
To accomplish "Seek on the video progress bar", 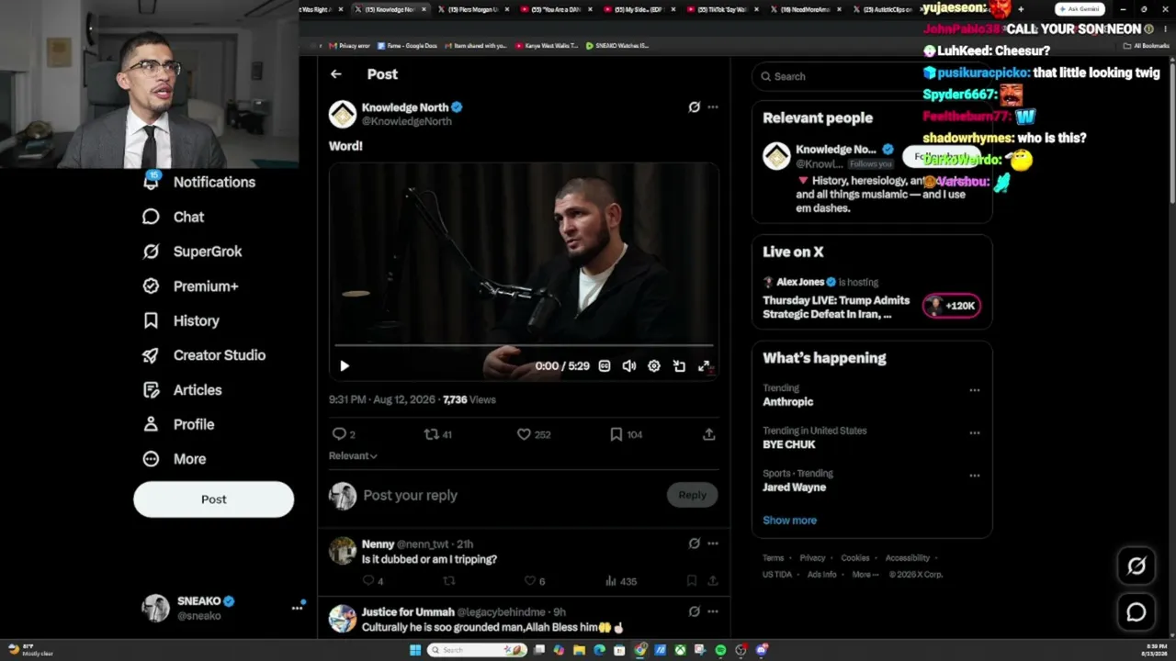I will (524, 345).
